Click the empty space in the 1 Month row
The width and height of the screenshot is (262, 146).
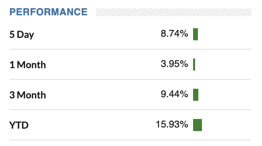pyautogui.click(x=103, y=65)
